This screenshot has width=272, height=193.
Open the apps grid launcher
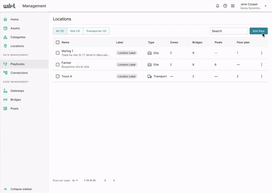233,6
